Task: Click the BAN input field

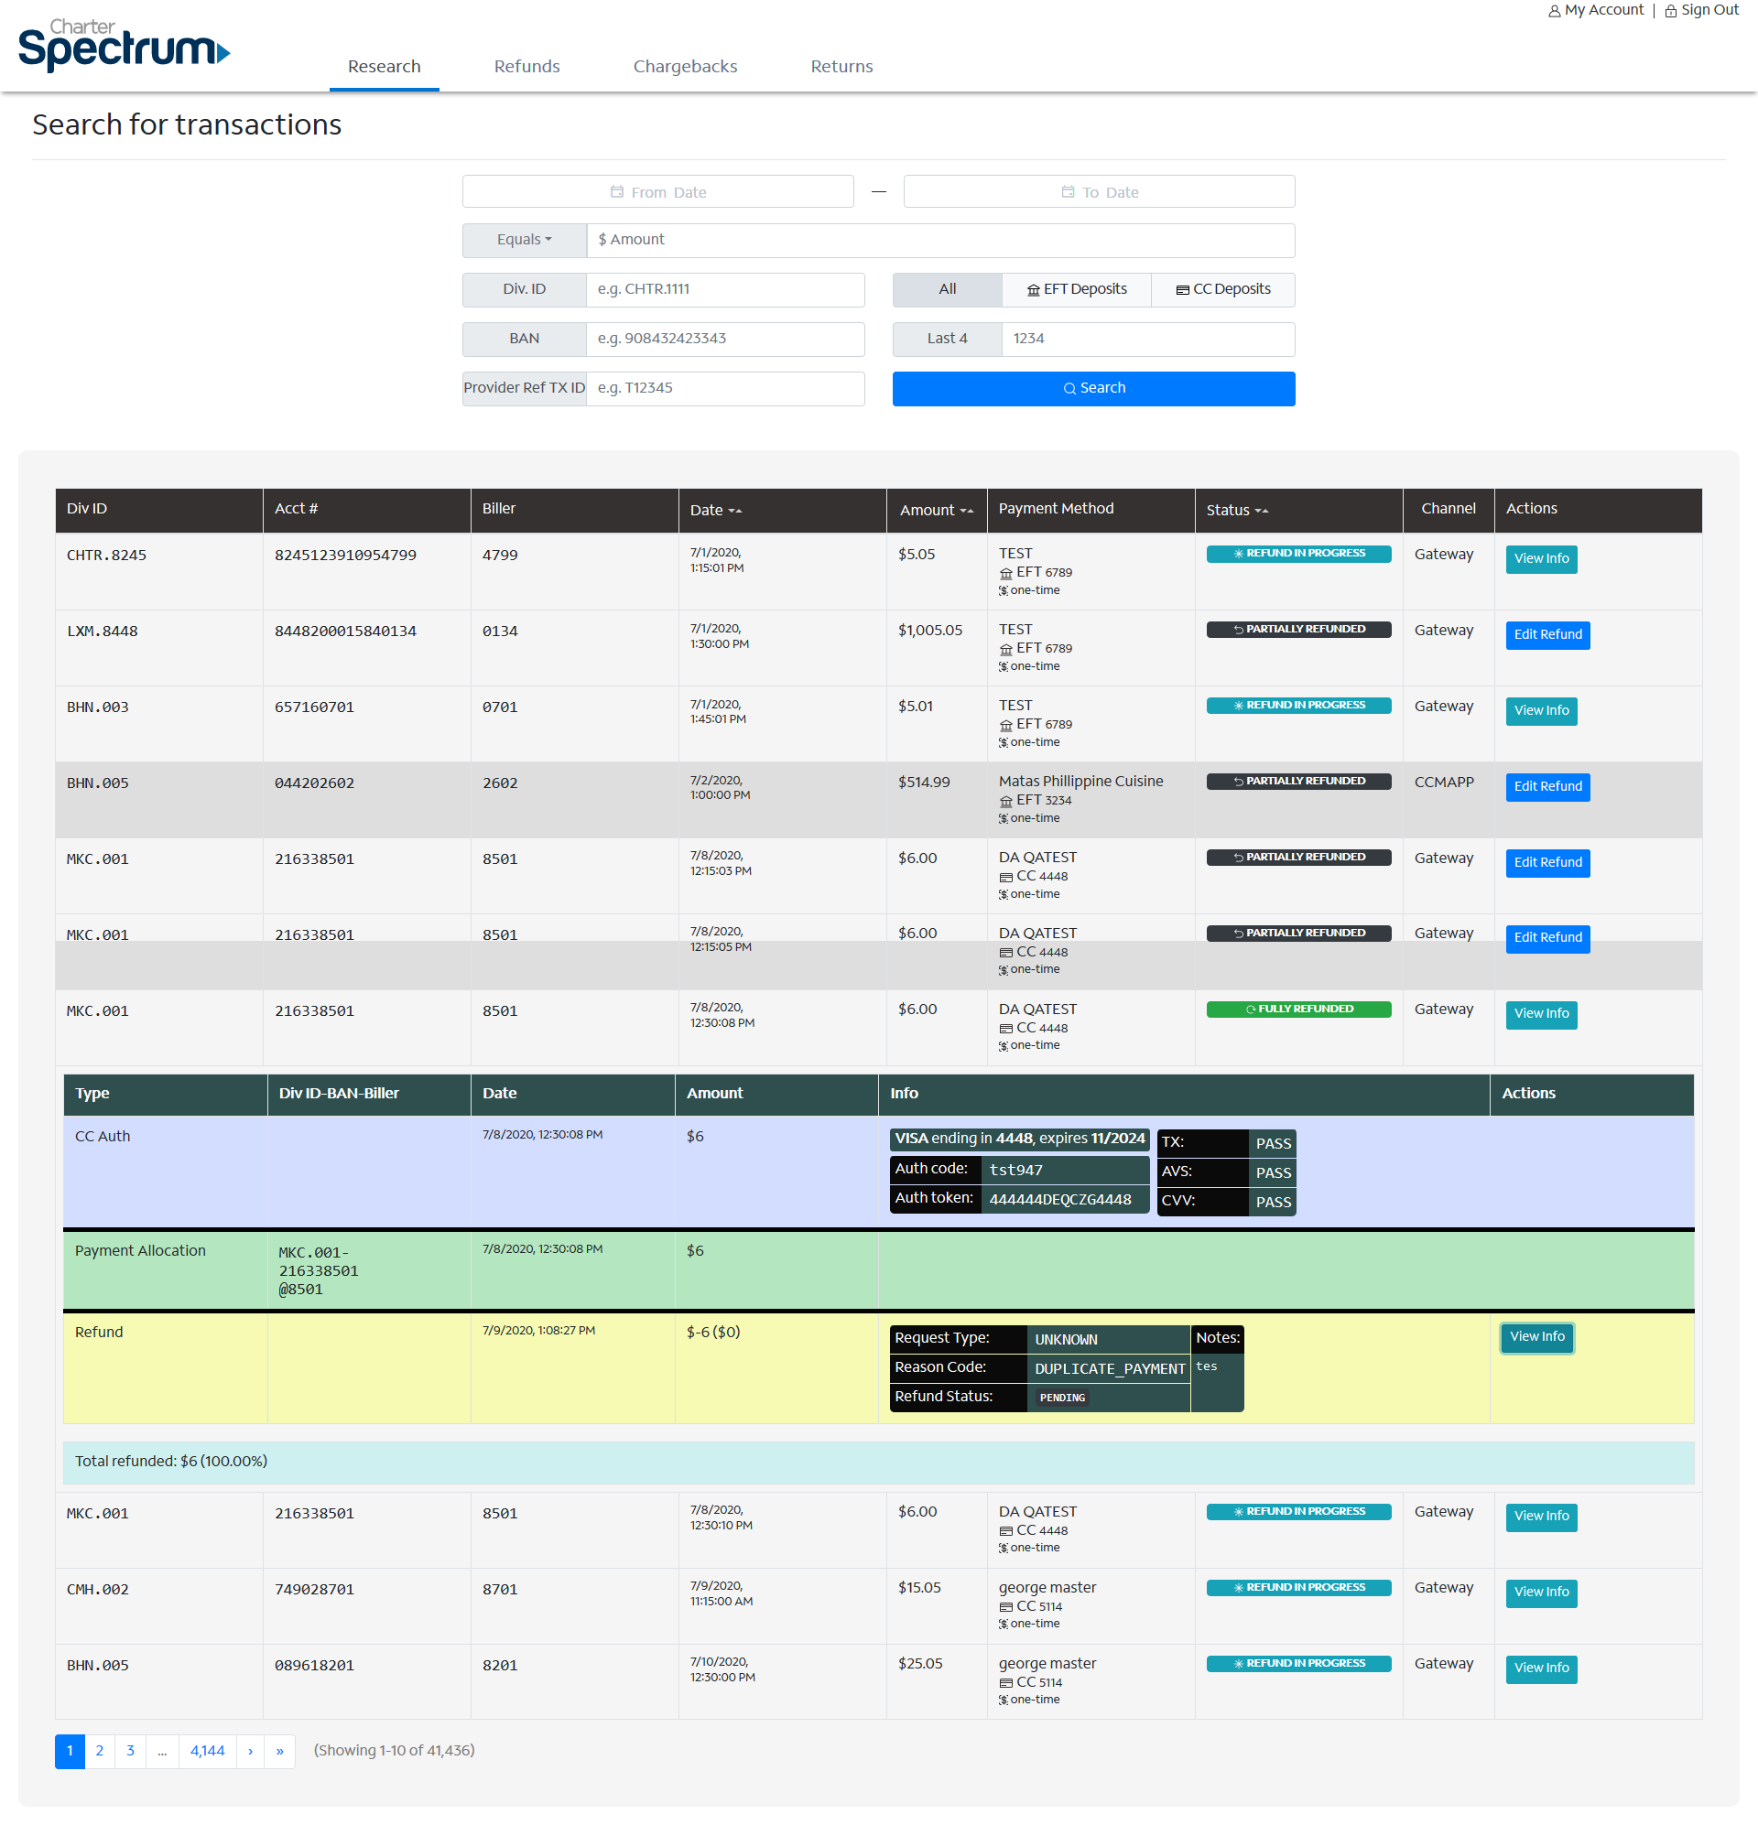Action: pyautogui.click(x=725, y=339)
